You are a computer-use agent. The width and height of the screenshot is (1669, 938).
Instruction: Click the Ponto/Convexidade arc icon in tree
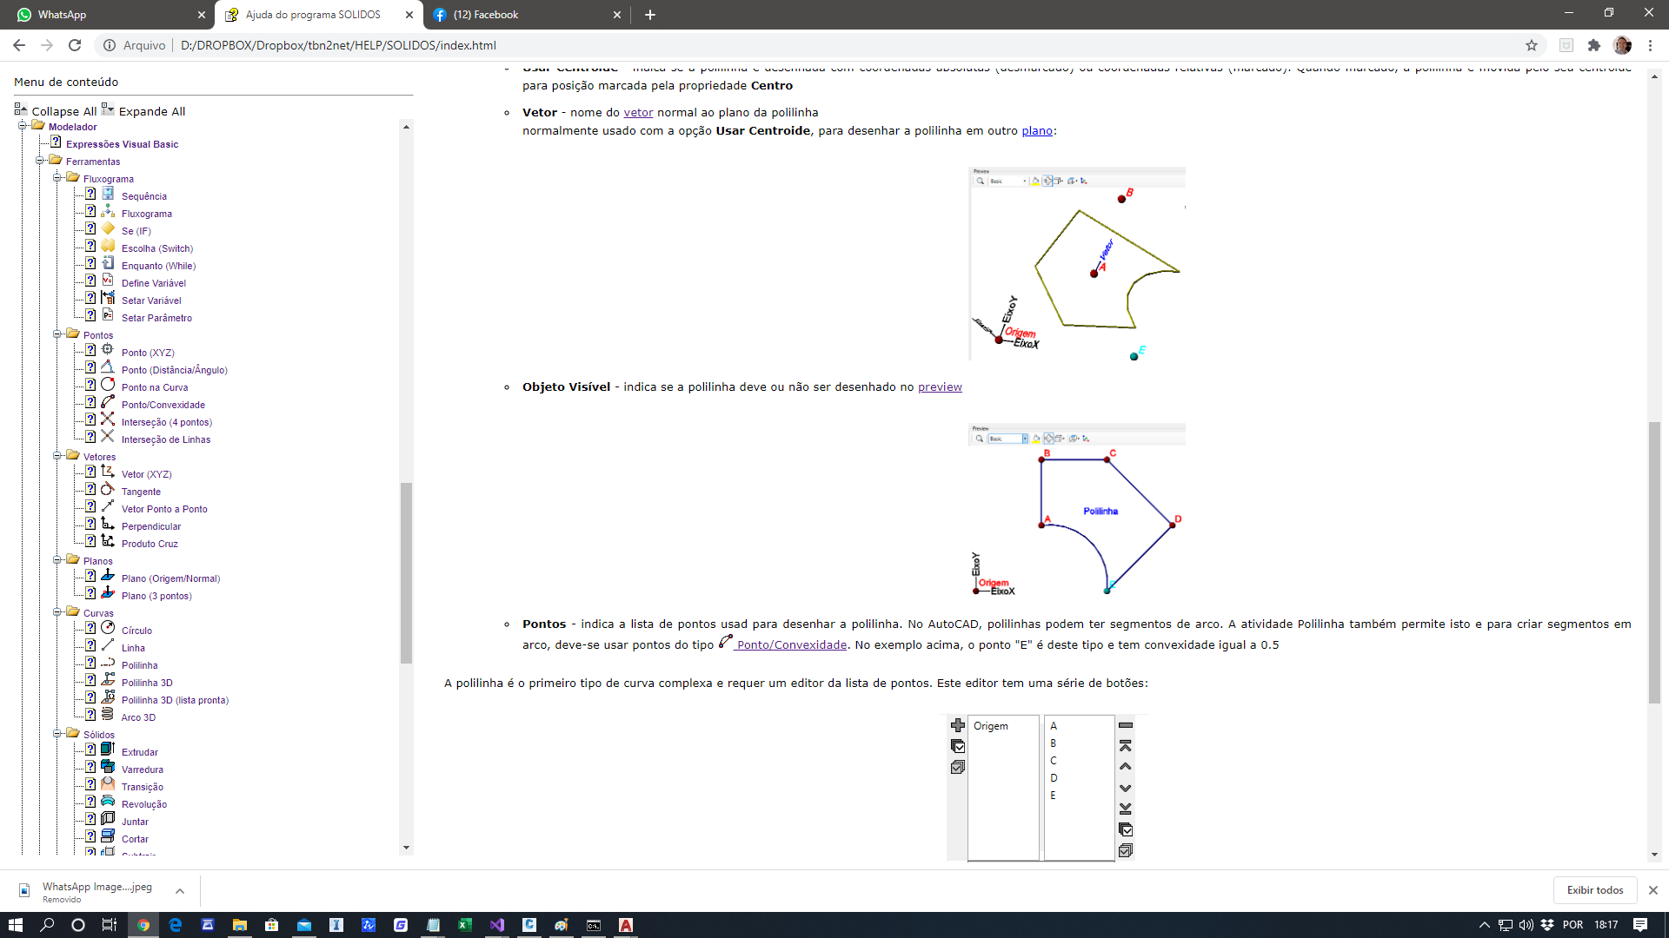[x=108, y=402]
